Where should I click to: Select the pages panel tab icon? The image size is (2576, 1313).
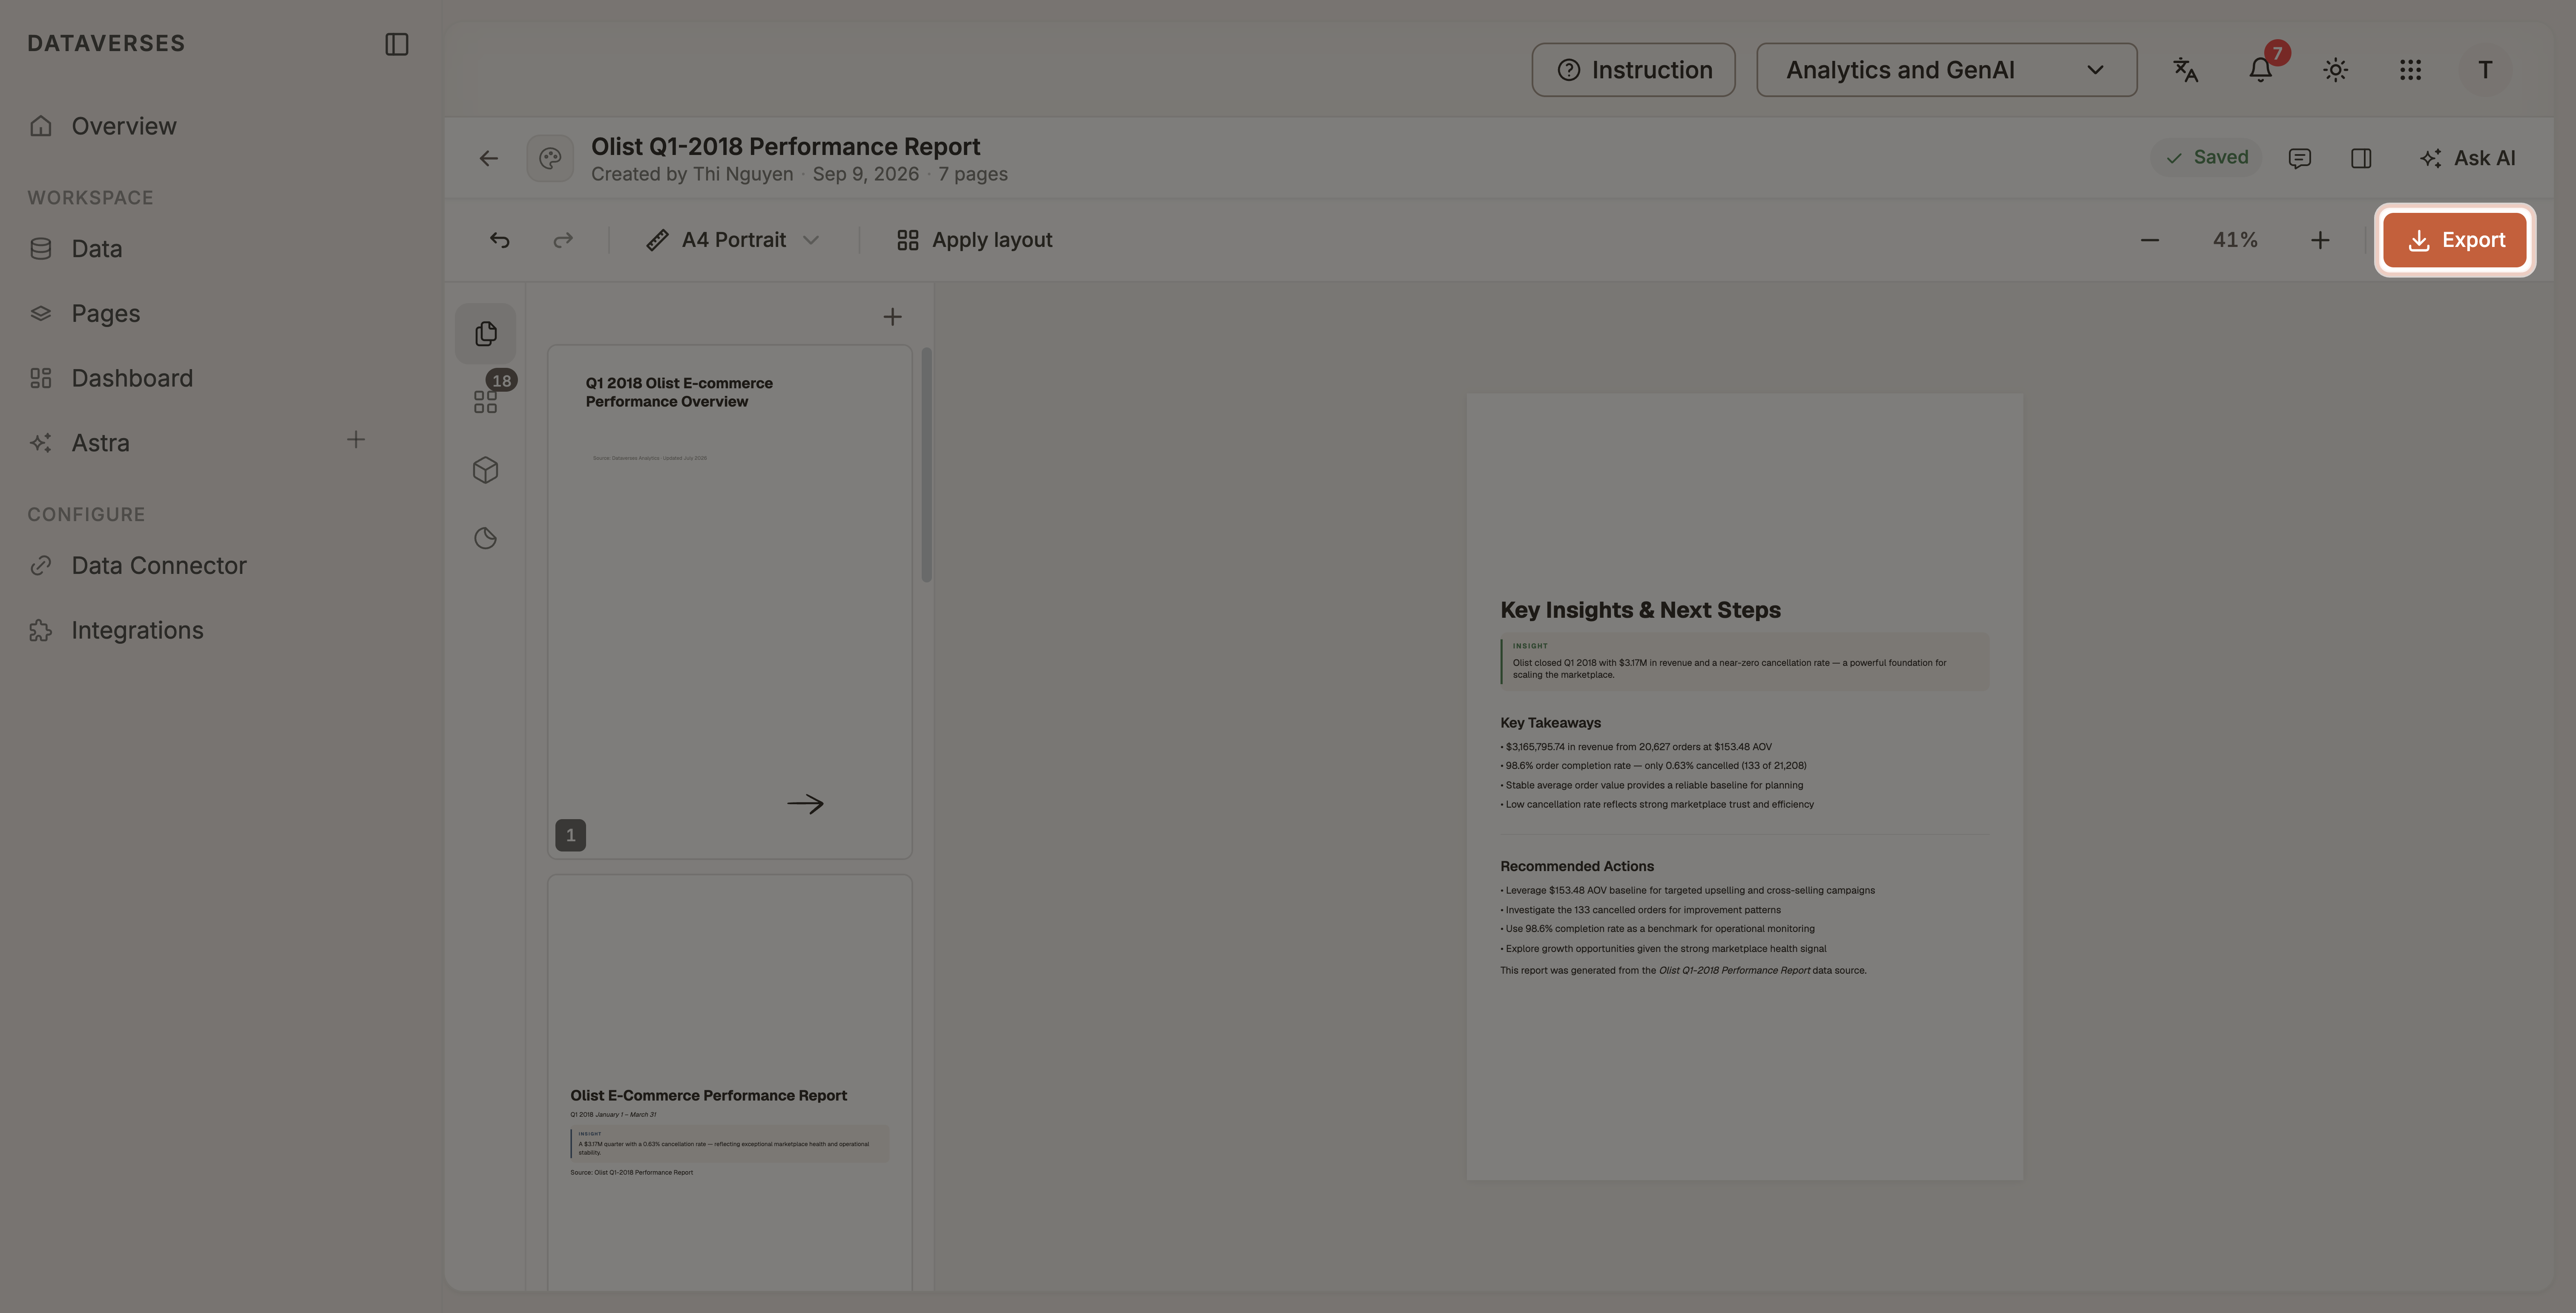[485, 334]
